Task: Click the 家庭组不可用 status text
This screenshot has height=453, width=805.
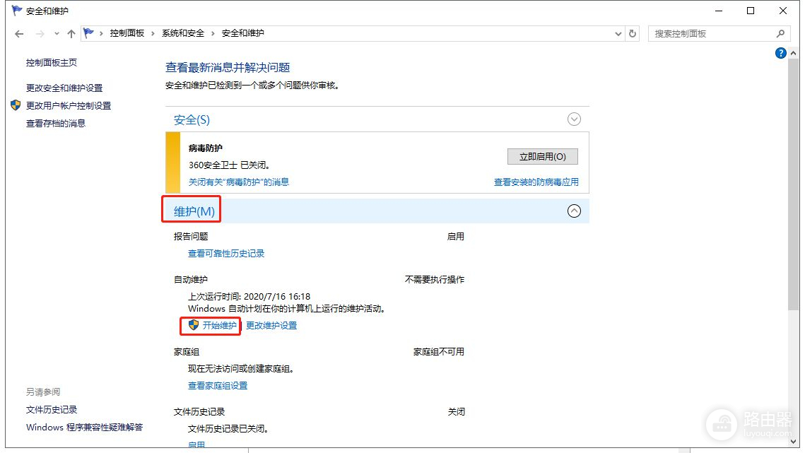Action: click(438, 352)
